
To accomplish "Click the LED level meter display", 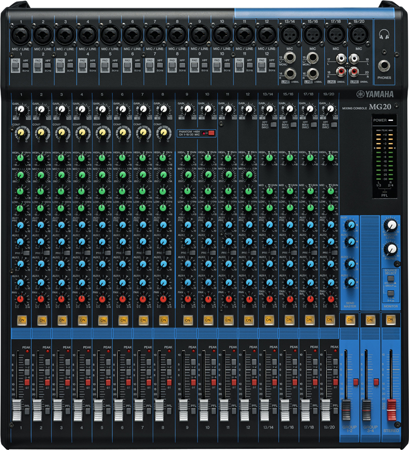I will [384, 156].
